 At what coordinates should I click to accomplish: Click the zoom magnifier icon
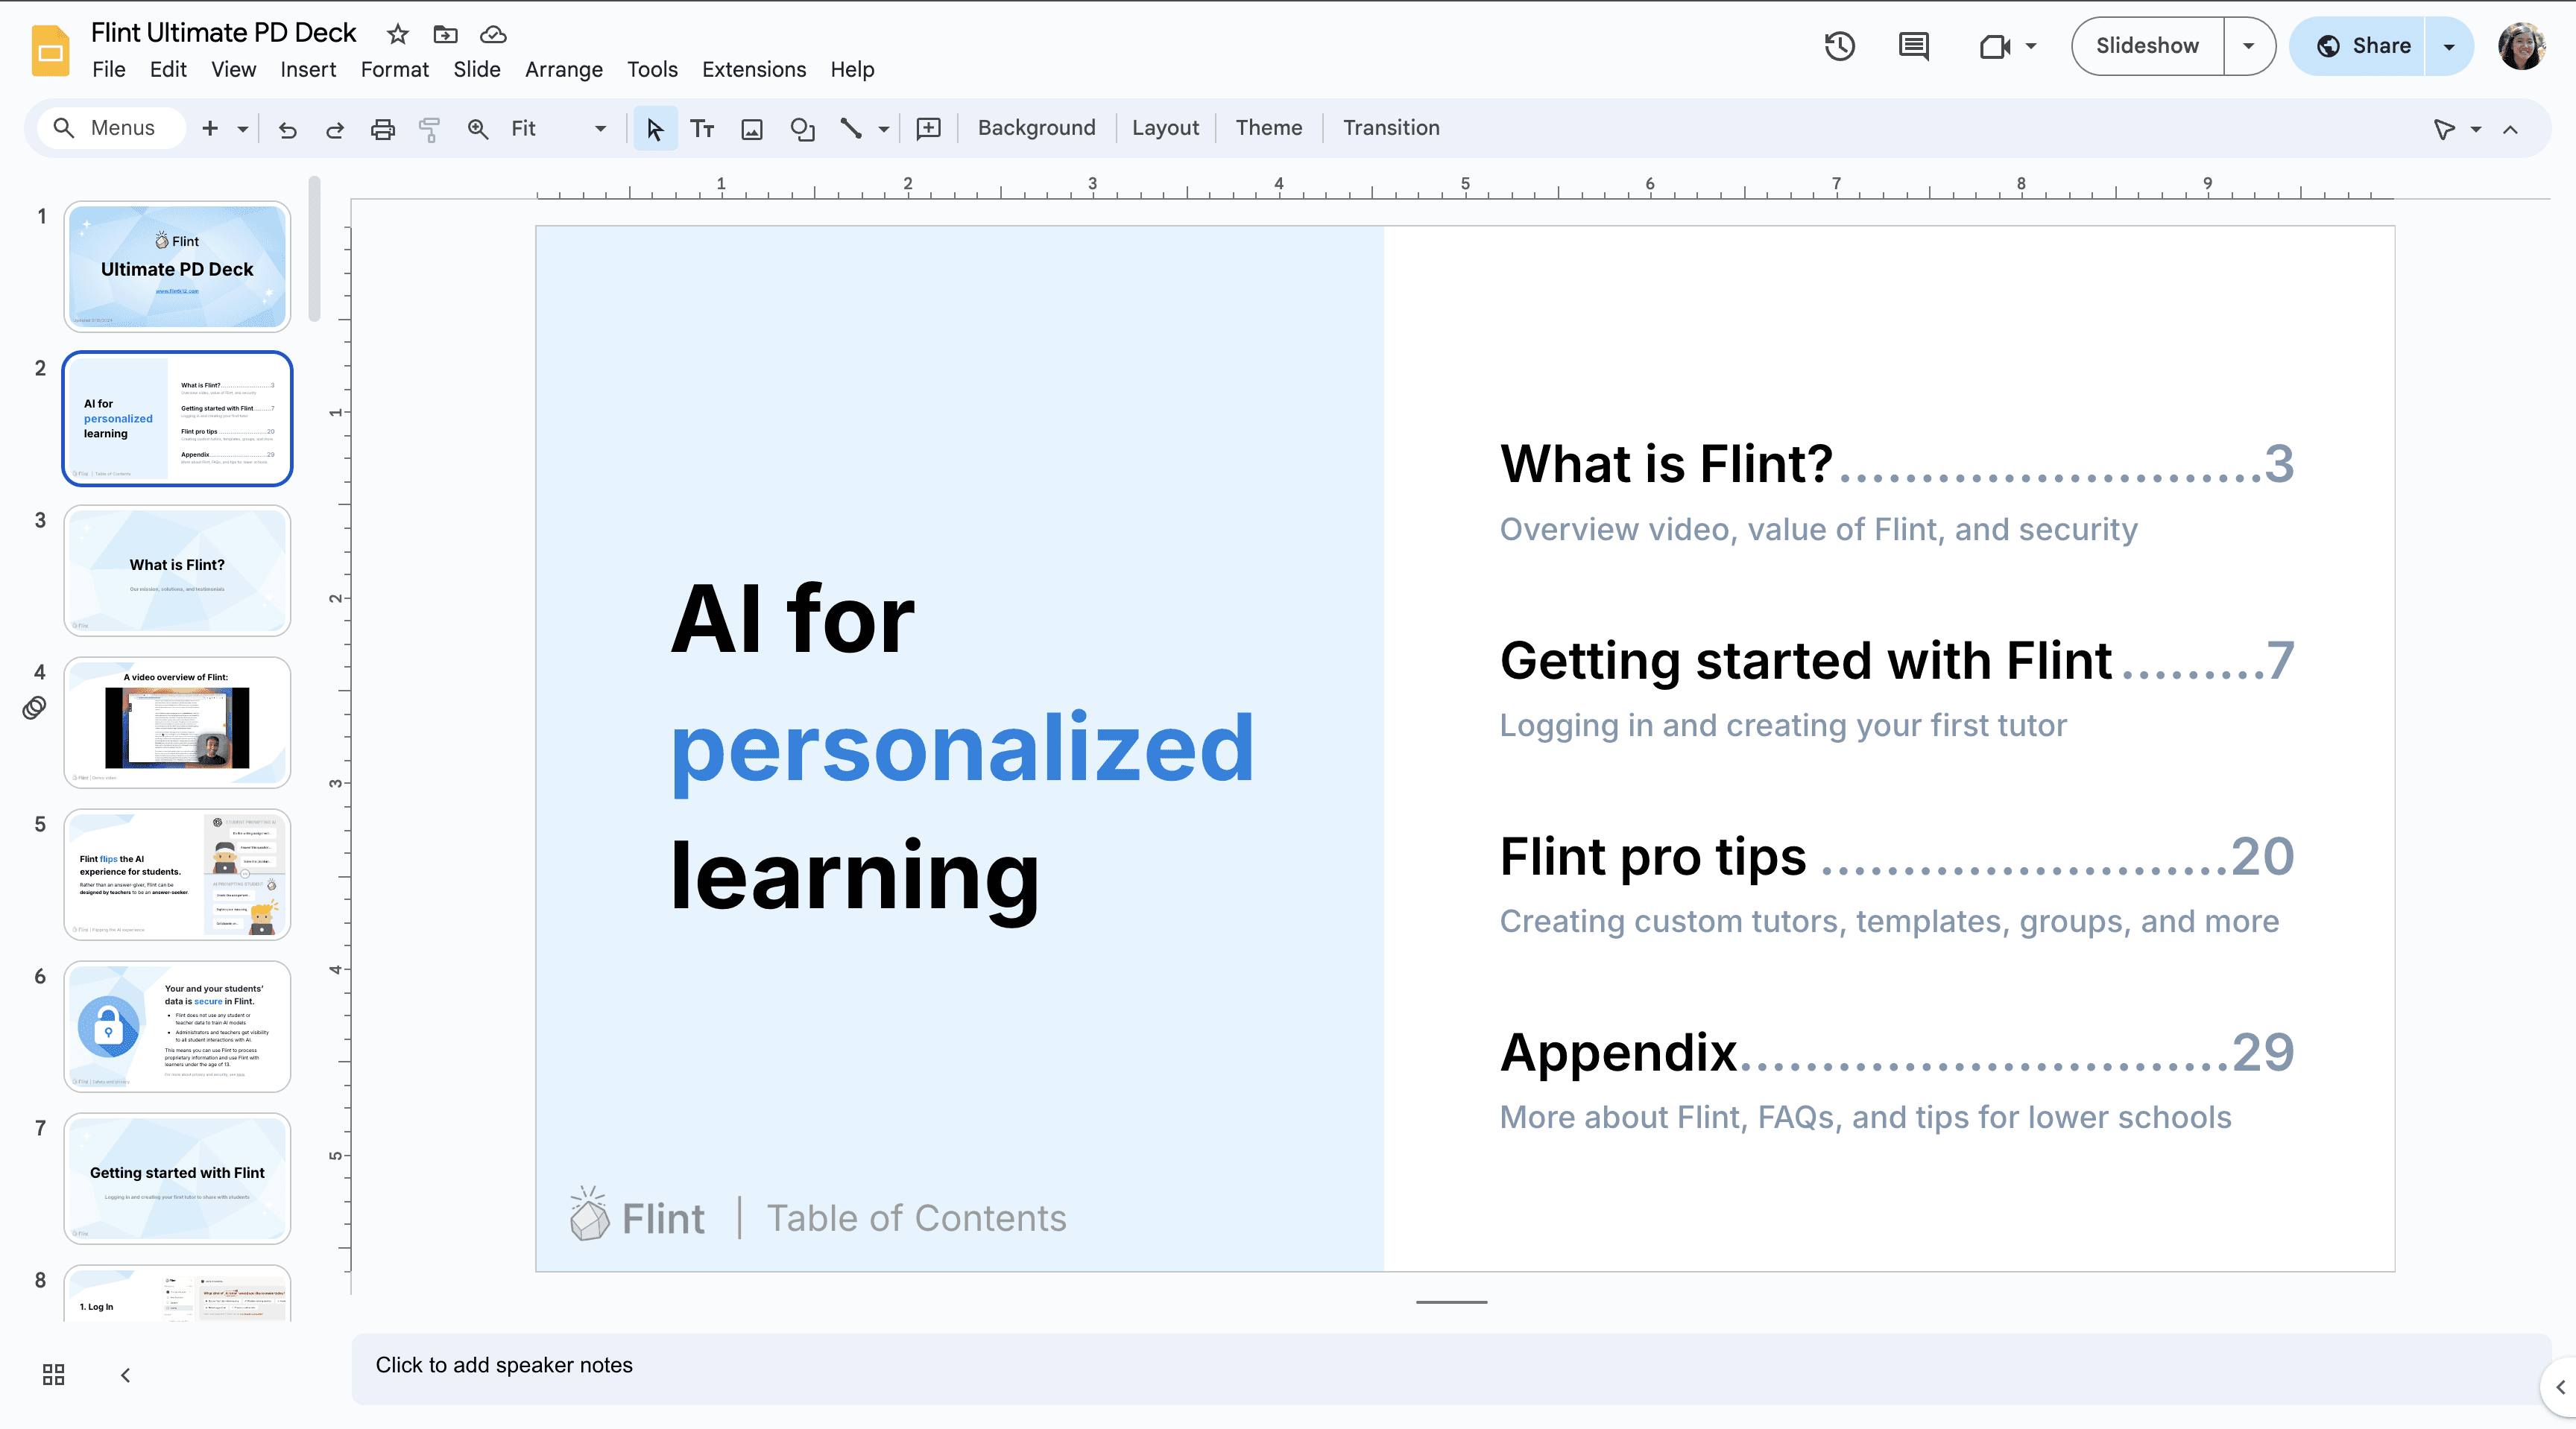click(x=478, y=129)
